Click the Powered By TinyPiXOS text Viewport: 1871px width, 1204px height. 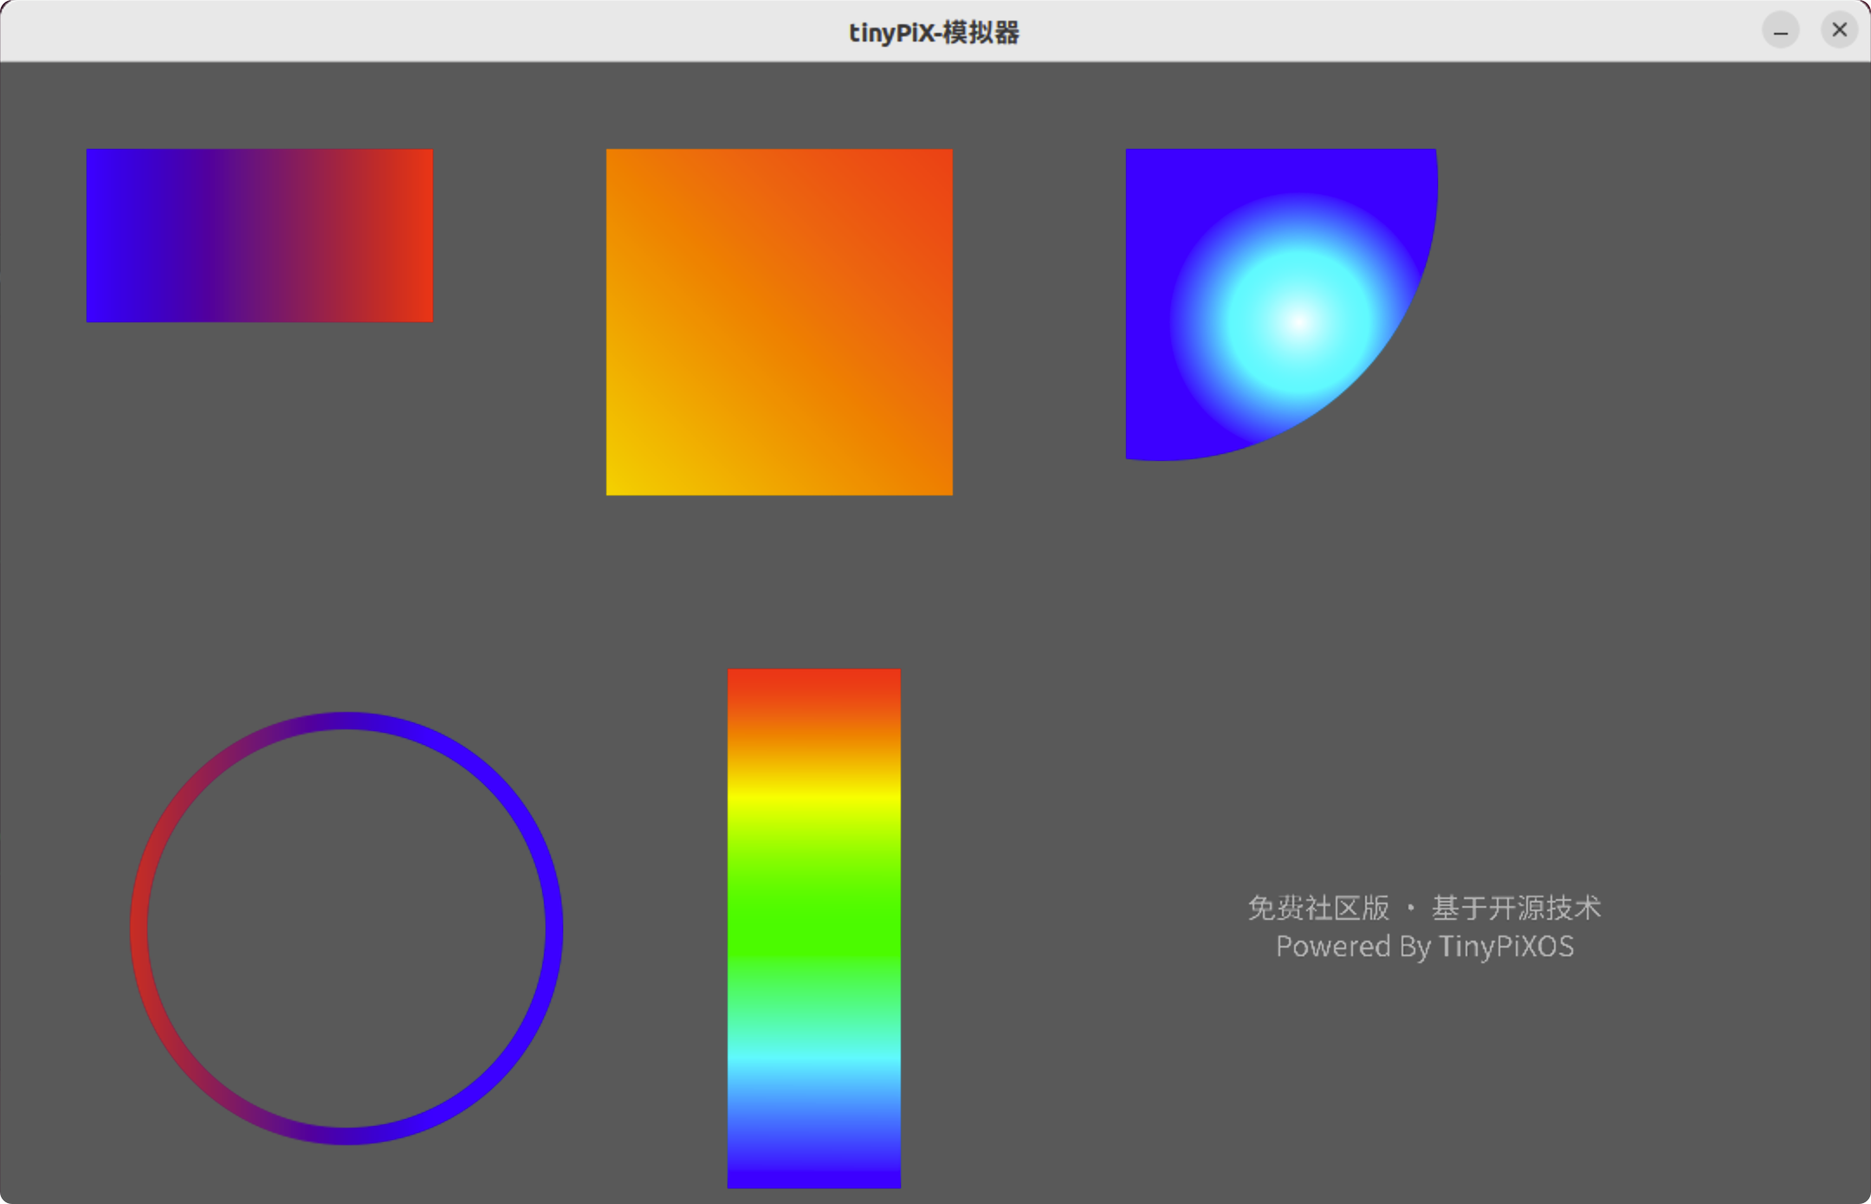1424,947
